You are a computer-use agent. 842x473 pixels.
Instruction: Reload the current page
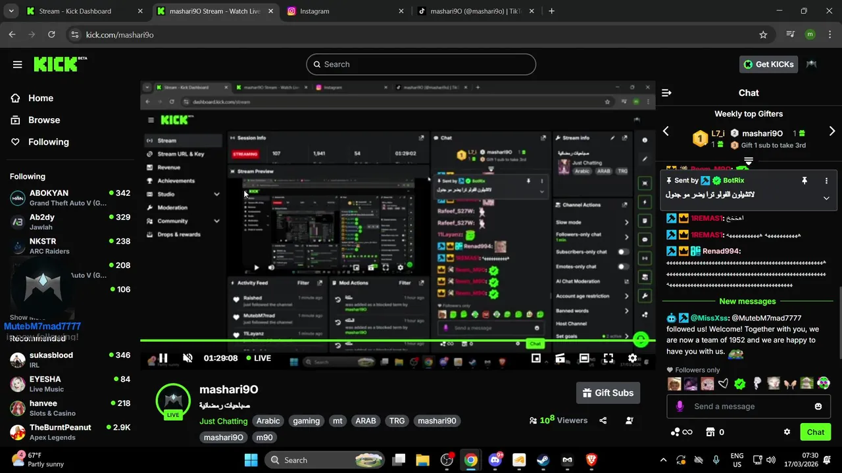51,35
